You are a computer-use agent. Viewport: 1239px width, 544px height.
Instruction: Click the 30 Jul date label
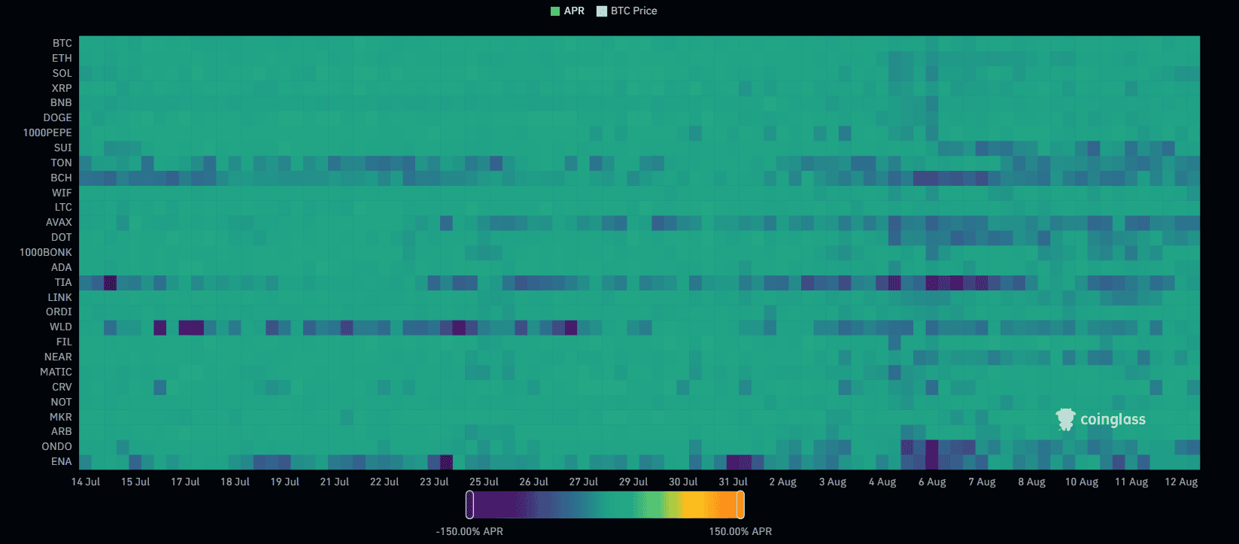tap(684, 482)
